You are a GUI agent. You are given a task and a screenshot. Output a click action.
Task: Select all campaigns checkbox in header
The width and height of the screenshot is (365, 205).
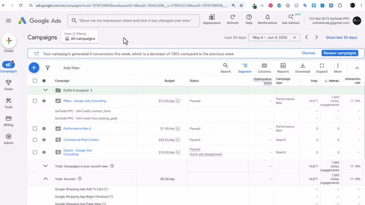coord(35,81)
